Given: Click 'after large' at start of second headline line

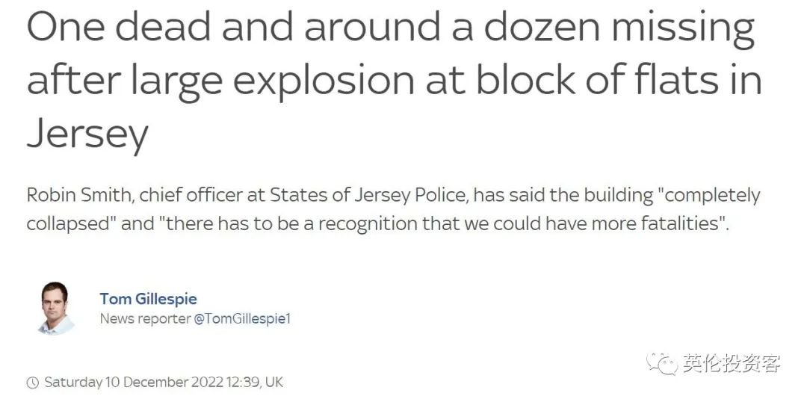Looking at the screenshot, I should [x=124, y=80].
